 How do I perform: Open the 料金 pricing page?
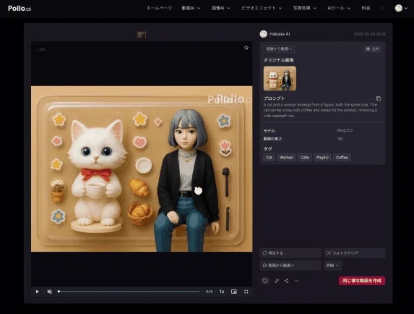366,8
